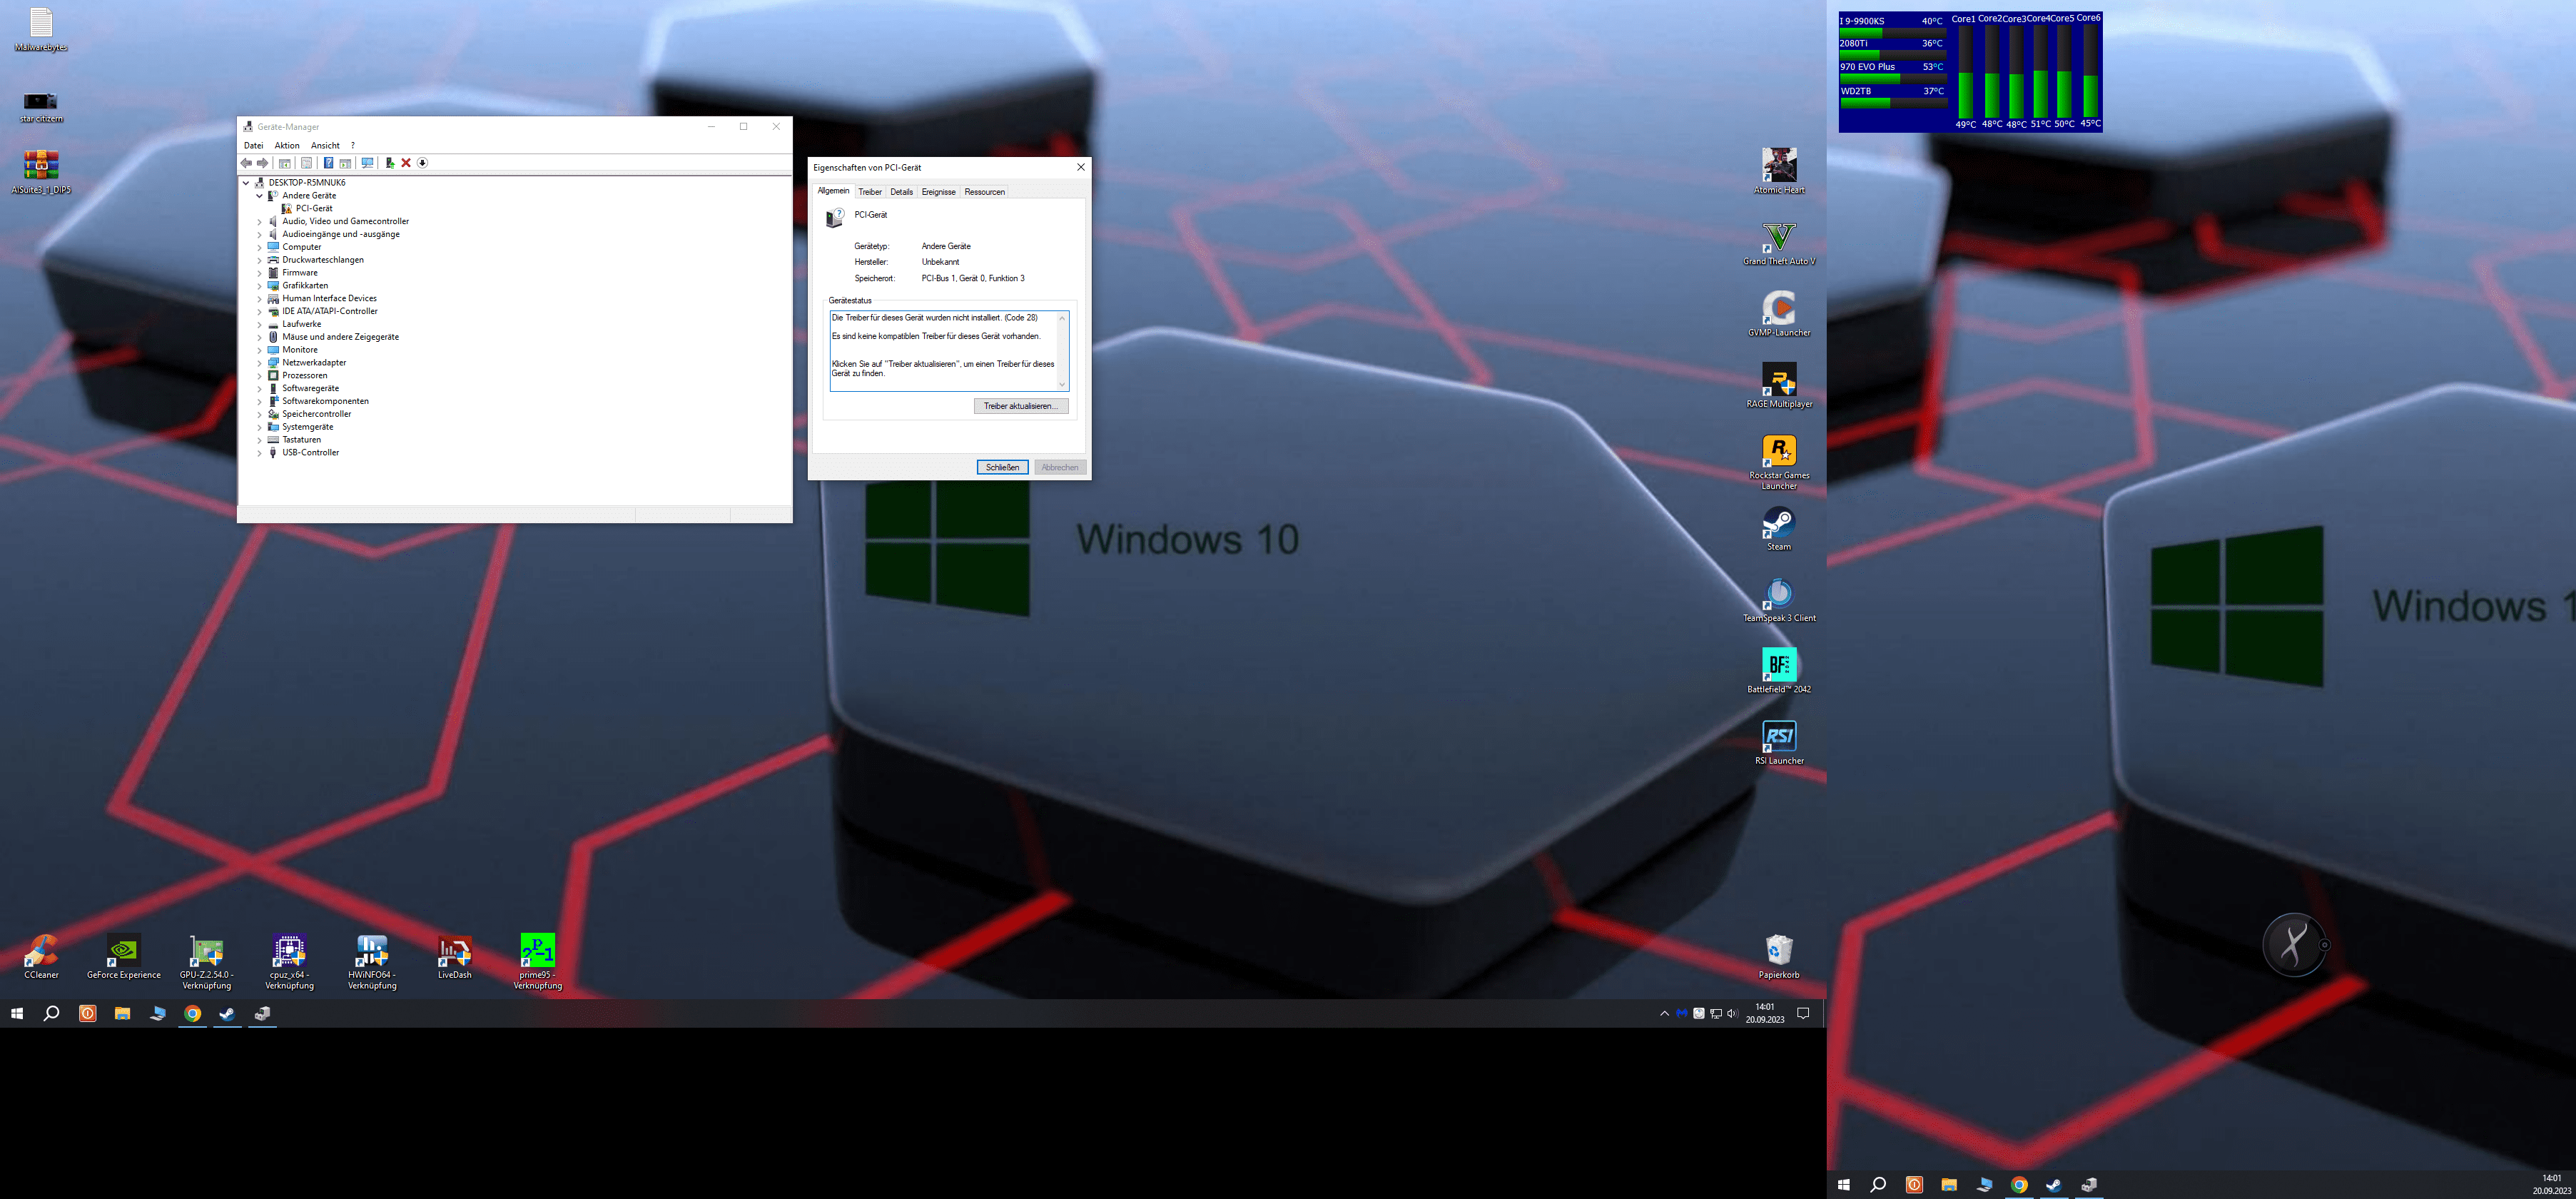Screen dimensions: 2576x1199
Task: Switch to the Treiber tab
Action: point(870,192)
